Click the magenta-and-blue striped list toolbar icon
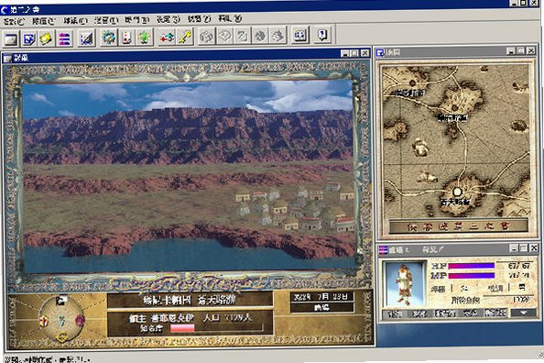 tap(64, 38)
